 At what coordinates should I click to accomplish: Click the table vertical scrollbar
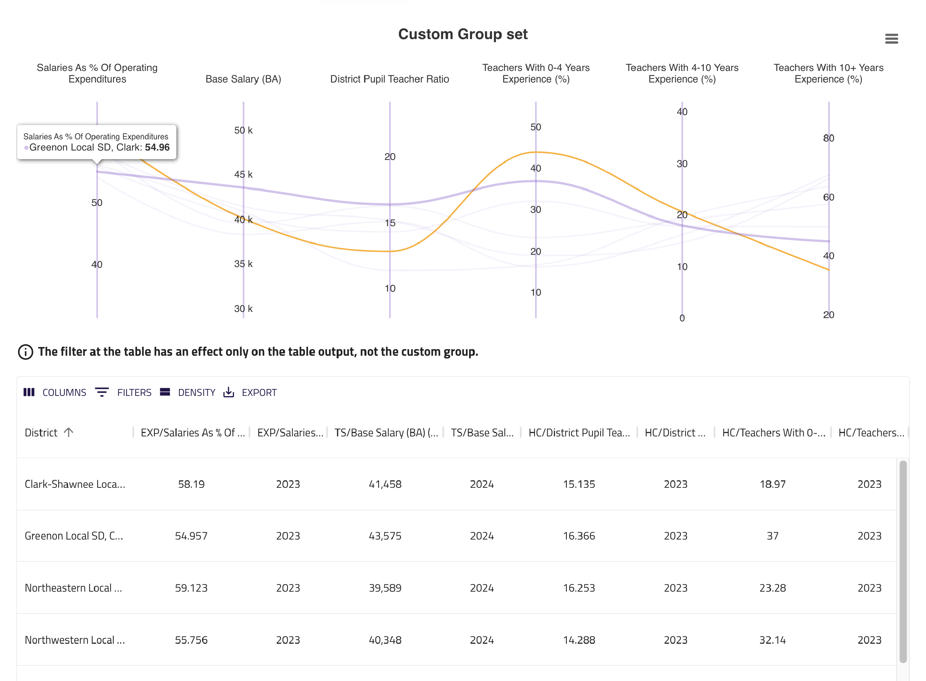(x=902, y=561)
